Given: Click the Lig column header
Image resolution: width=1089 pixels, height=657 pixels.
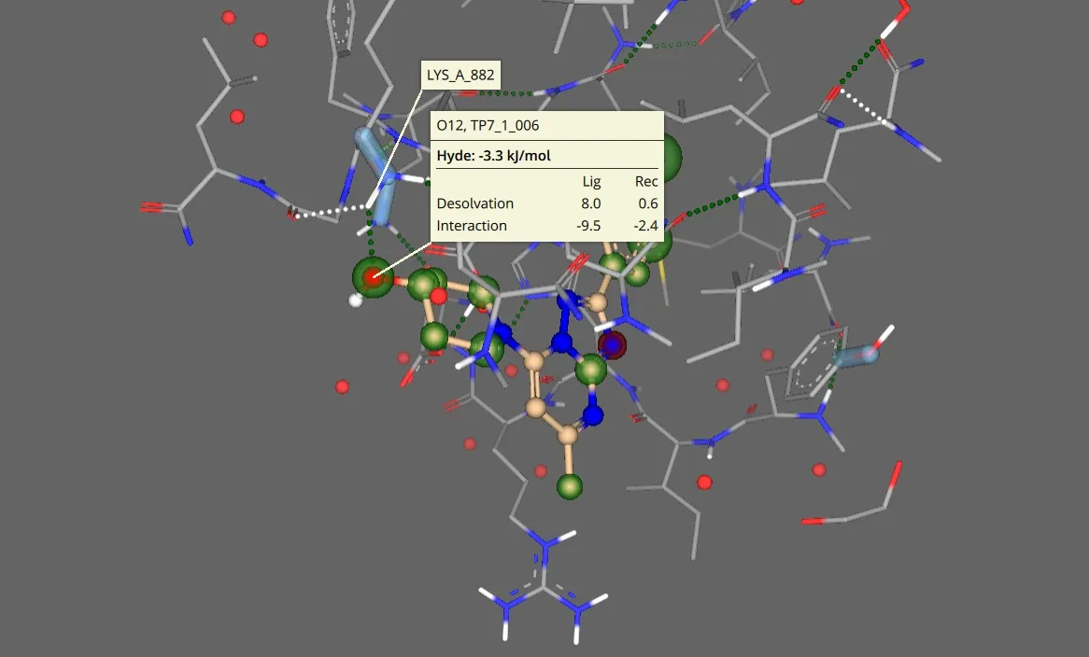Looking at the screenshot, I should point(591,182).
